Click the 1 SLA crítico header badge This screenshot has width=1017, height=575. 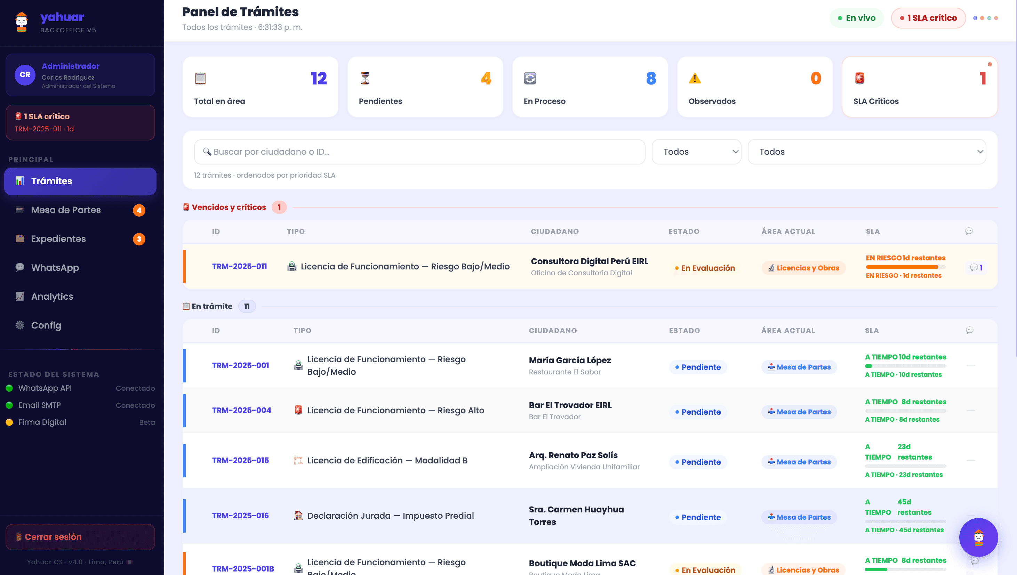[928, 18]
